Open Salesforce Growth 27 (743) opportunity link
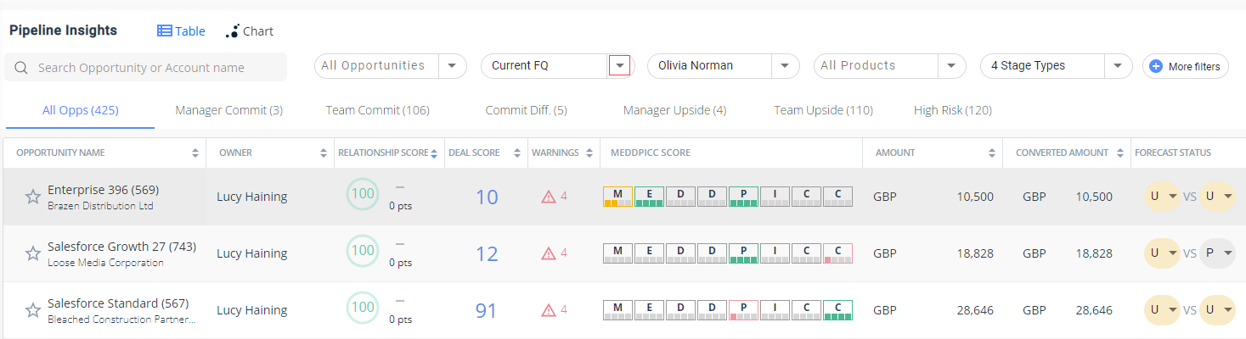 121,247
